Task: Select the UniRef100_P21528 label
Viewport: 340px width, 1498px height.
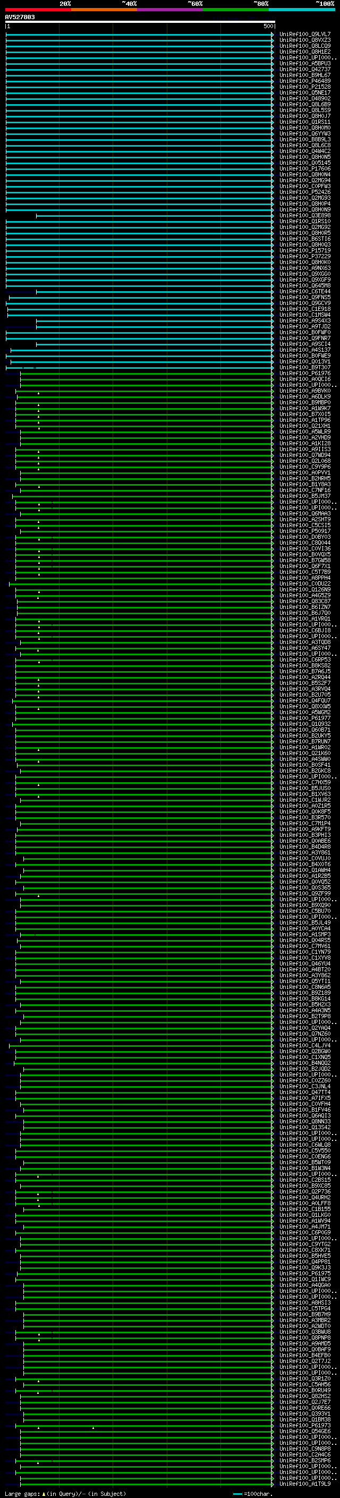Action: tap(305, 87)
